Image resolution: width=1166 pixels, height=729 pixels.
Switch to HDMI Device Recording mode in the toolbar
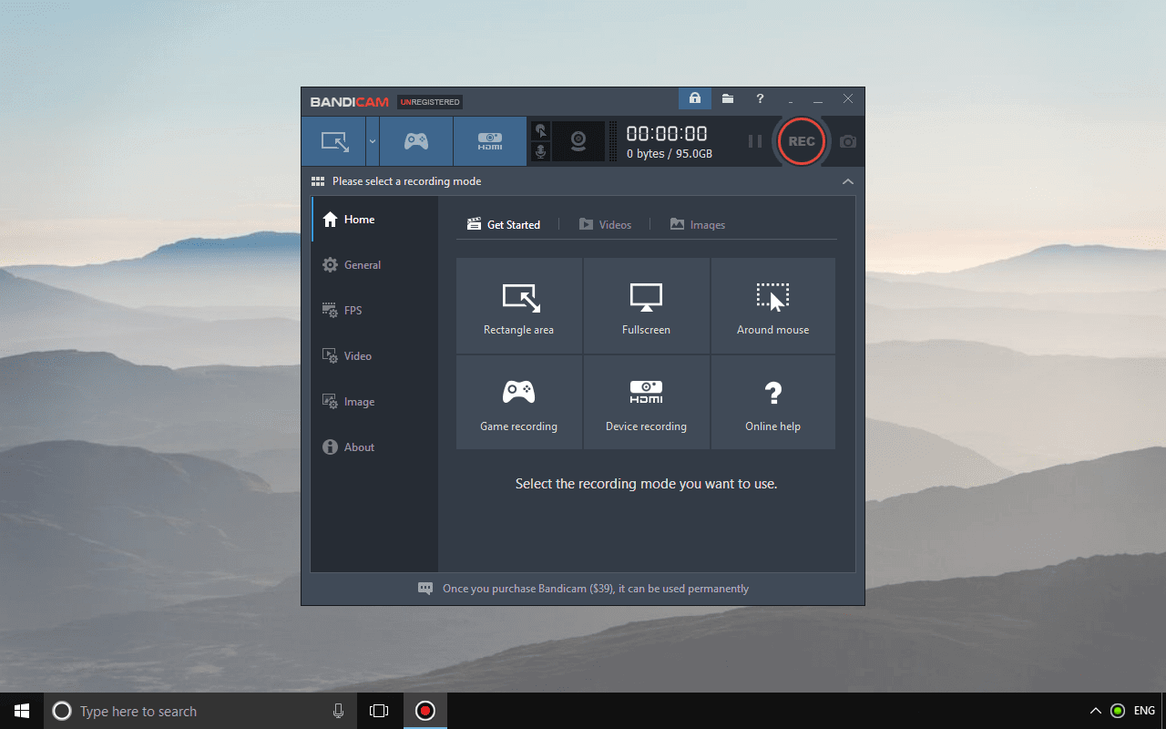pyautogui.click(x=490, y=141)
